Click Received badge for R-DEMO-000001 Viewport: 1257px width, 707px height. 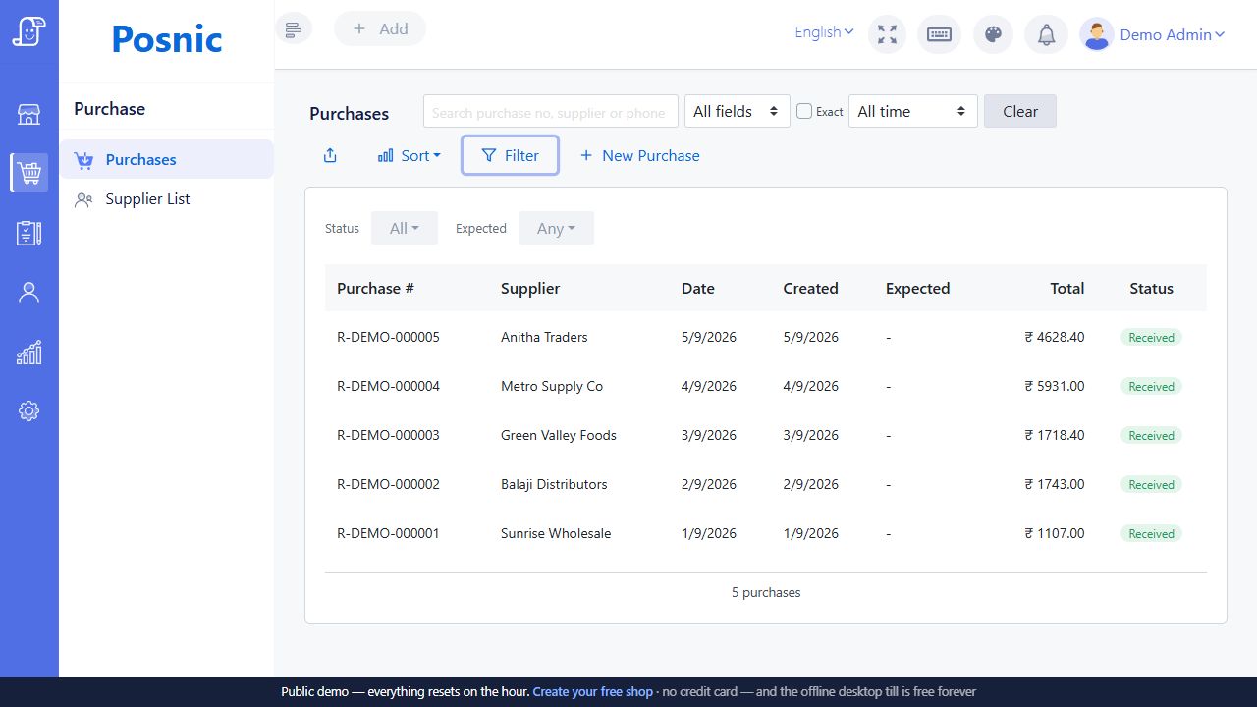click(x=1151, y=533)
